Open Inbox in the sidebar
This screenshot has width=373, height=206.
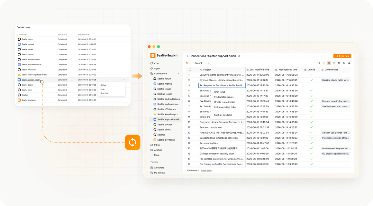pyautogui.click(x=157, y=145)
